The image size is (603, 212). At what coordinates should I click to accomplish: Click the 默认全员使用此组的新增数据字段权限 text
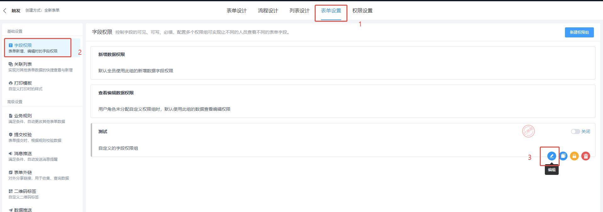(x=136, y=71)
